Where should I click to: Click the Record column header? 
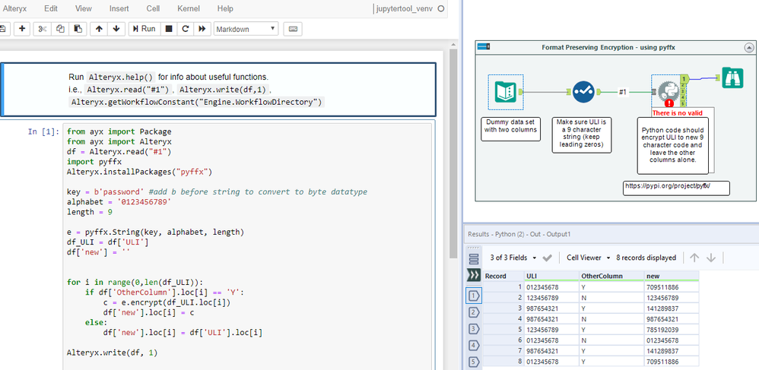(503, 276)
